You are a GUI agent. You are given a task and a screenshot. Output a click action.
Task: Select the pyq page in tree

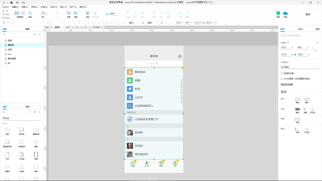tap(9, 54)
